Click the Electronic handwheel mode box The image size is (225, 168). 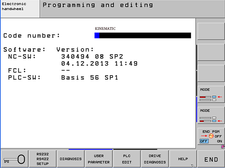click(20, 9)
